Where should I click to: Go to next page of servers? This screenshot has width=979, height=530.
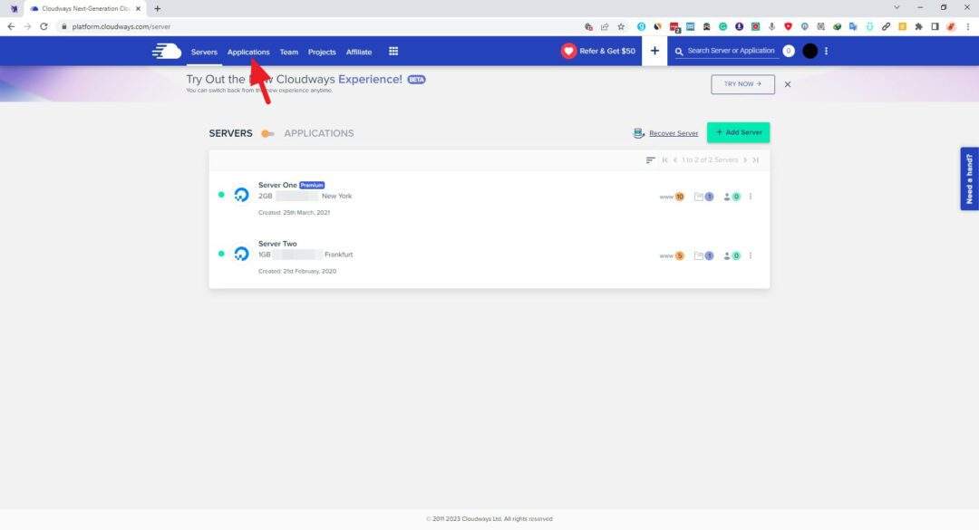745,160
